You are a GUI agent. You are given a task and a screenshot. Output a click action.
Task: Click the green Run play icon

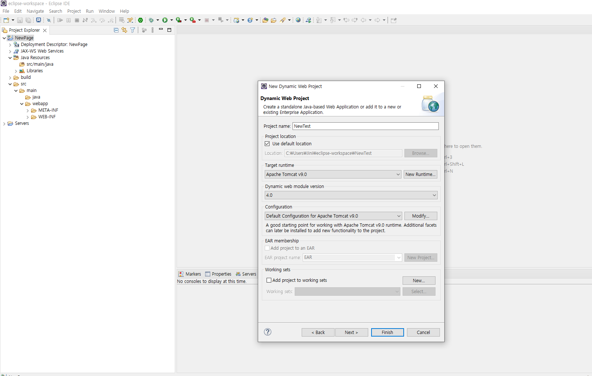tap(165, 20)
